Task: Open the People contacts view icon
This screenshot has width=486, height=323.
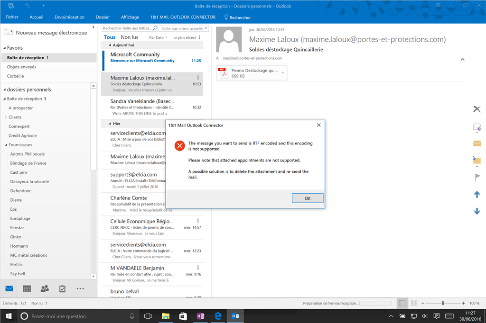Action: pos(45,288)
